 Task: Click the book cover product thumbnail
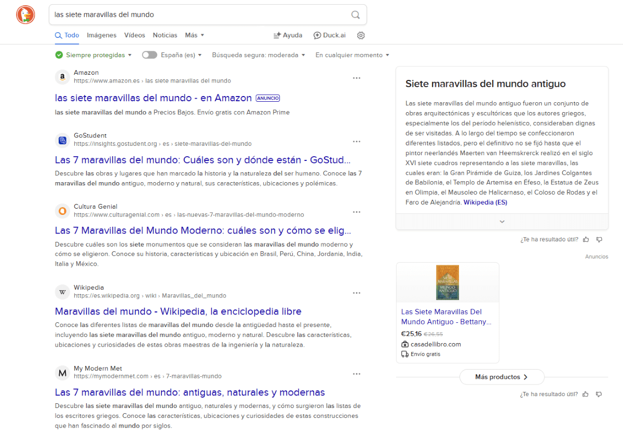point(448,282)
